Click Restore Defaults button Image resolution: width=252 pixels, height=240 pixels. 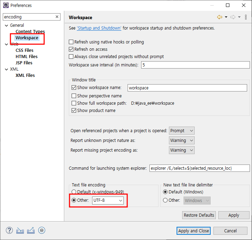pyautogui.click(x=199, y=215)
